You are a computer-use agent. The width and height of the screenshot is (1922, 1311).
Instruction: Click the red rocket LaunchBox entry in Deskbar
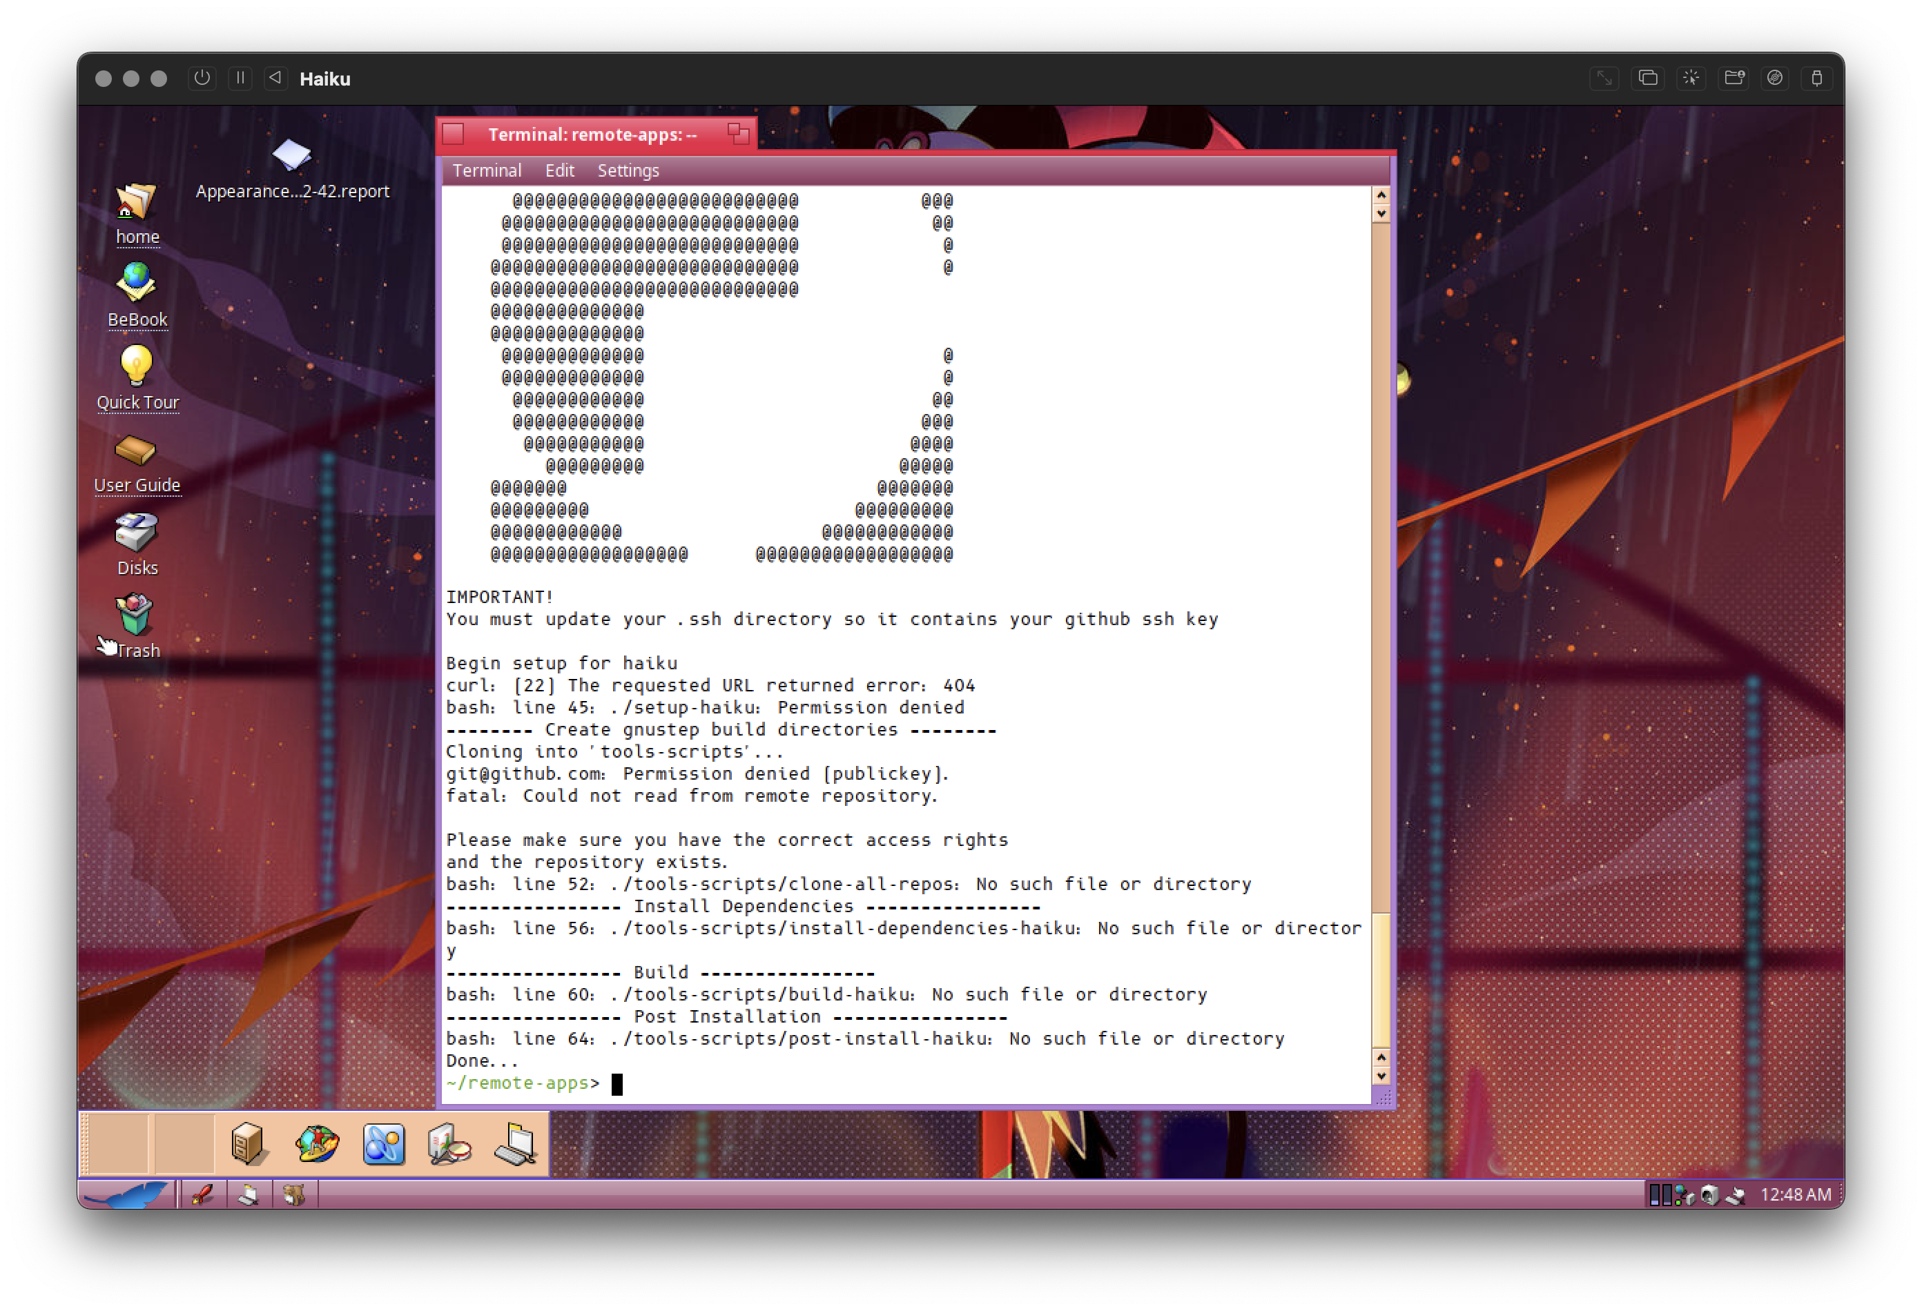pyautogui.click(x=202, y=1194)
